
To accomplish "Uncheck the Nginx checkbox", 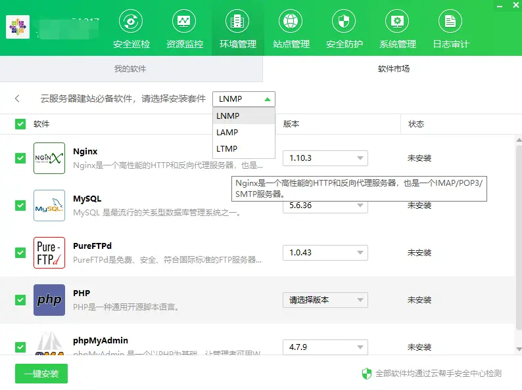I will [20, 158].
